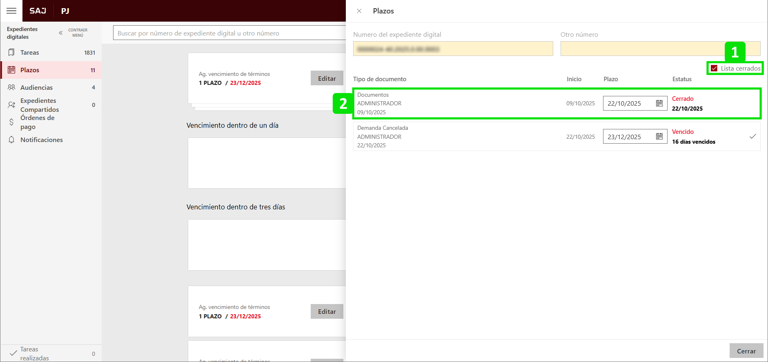Image resolution: width=768 pixels, height=362 pixels.
Task: Click the Cerrar button
Action: pos(746,351)
